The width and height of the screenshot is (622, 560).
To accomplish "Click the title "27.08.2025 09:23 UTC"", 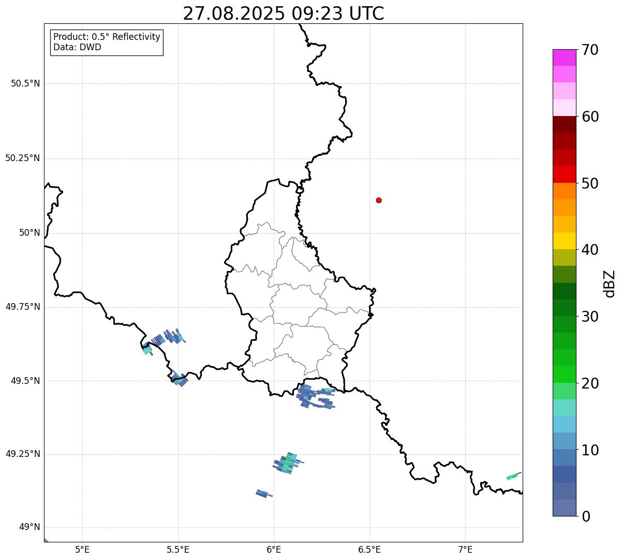I will 284,13.
